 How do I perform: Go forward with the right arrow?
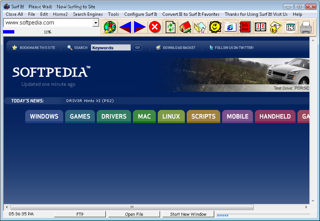(140, 27)
